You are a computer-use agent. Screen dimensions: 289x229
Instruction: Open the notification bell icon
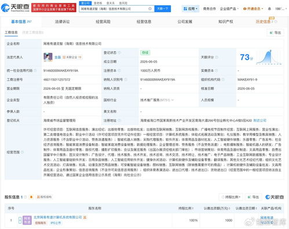coord(269,9)
